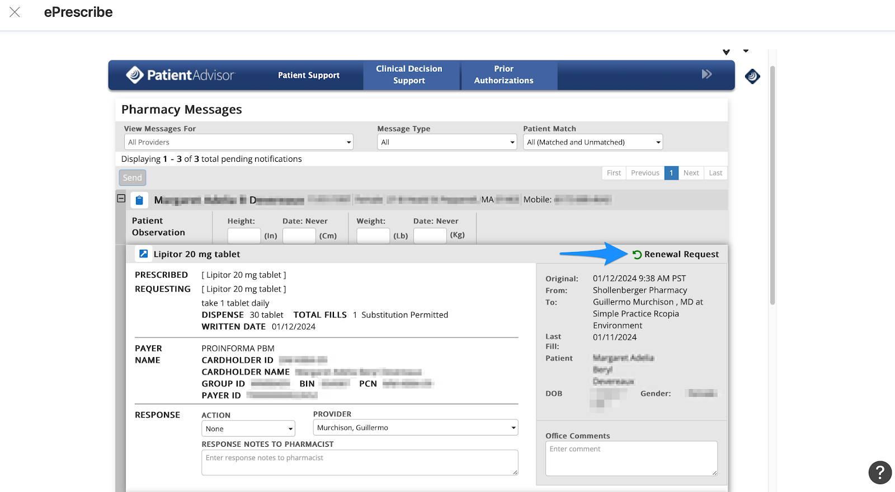
Task: Click the Last Fill date 01/11/2024
Action: pyautogui.click(x=615, y=337)
